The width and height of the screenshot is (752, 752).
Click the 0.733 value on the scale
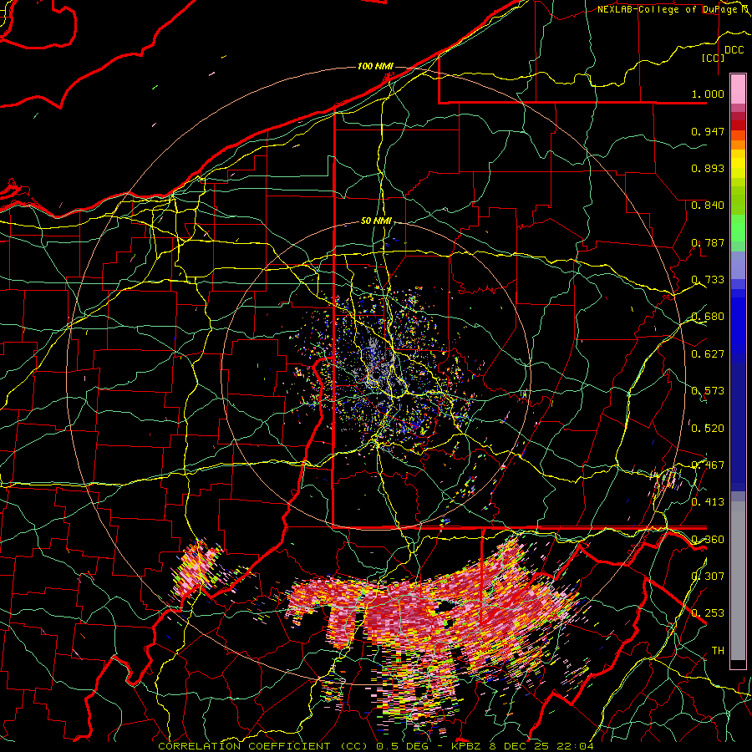point(708,279)
